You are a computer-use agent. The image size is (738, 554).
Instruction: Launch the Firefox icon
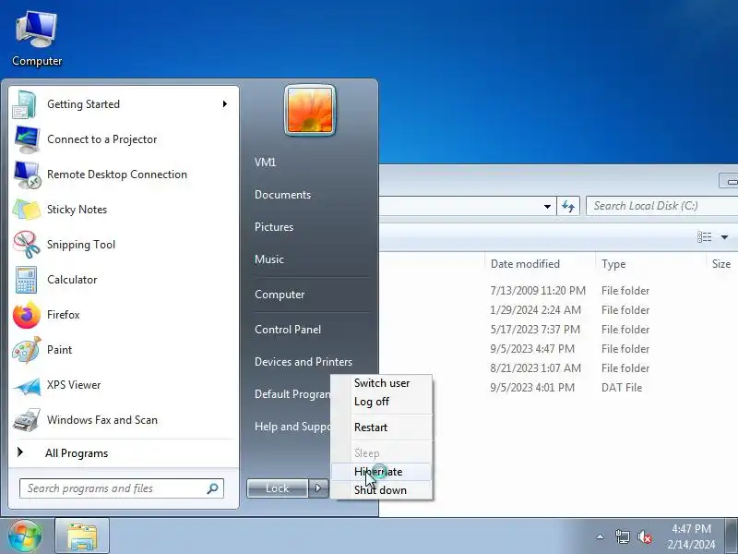[27, 315]
